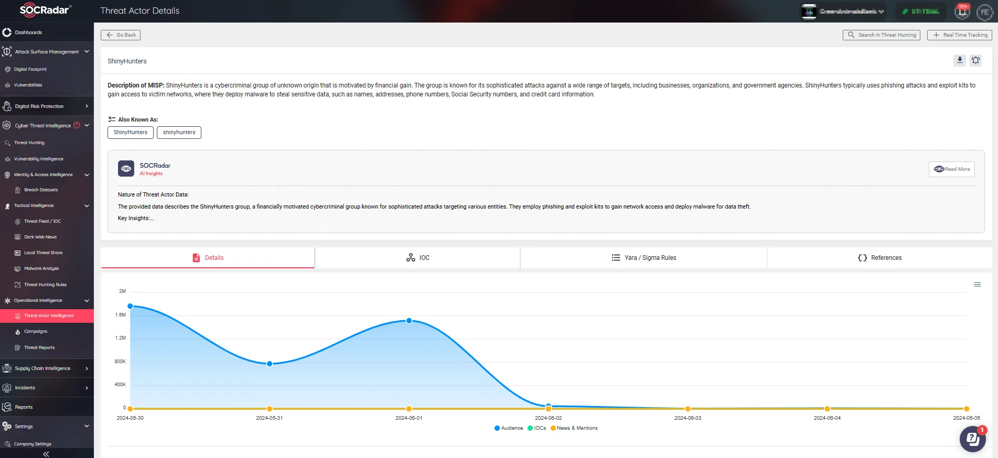Click the Incidents warning icon
This screenshot has width=998, height=458.
[7, 388]
